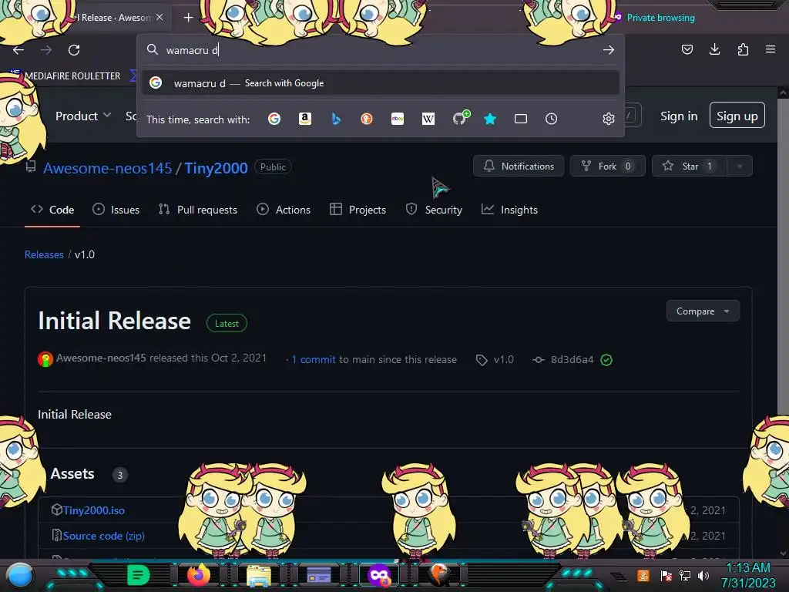Download Tiny2000.iso asset
Screen dimensions: 789x592
pyautogui.click(x=94, y=510)
